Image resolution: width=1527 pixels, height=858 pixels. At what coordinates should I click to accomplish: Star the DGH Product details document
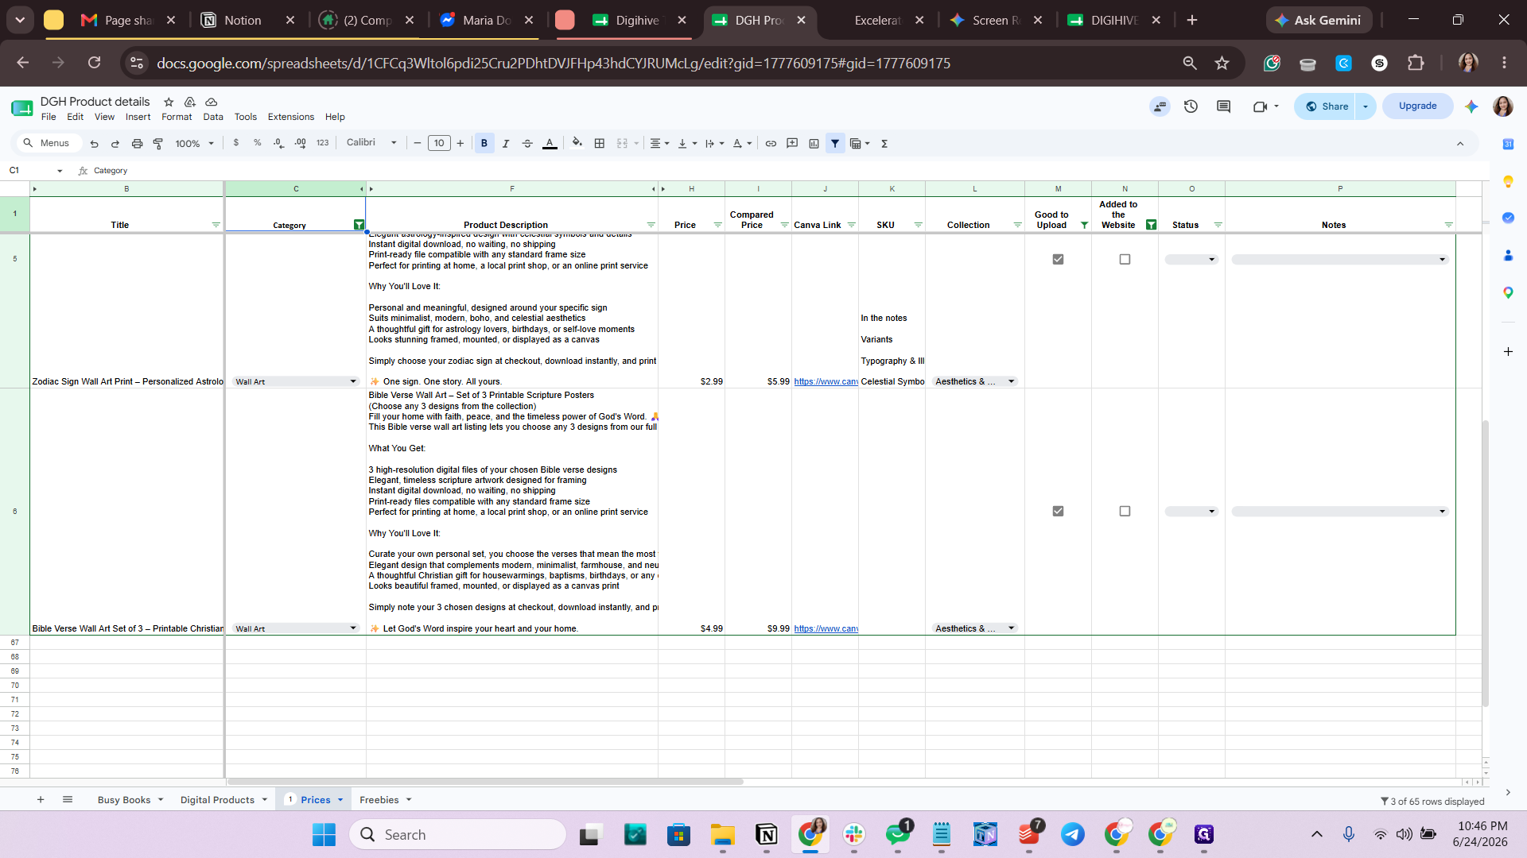click(x=169, y=102)
